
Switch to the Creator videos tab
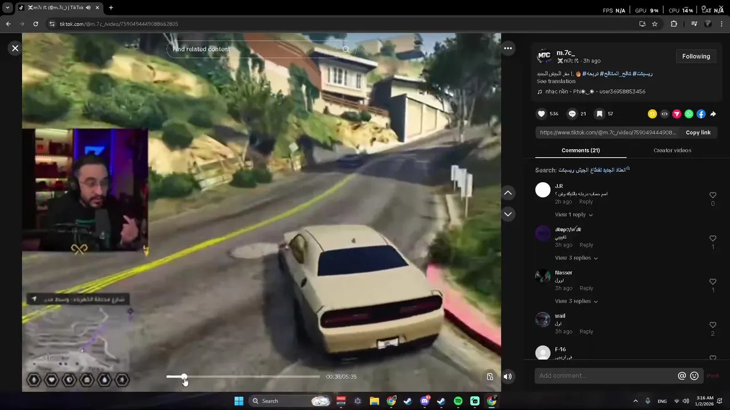pyautogui.click(x=672, y=150)
